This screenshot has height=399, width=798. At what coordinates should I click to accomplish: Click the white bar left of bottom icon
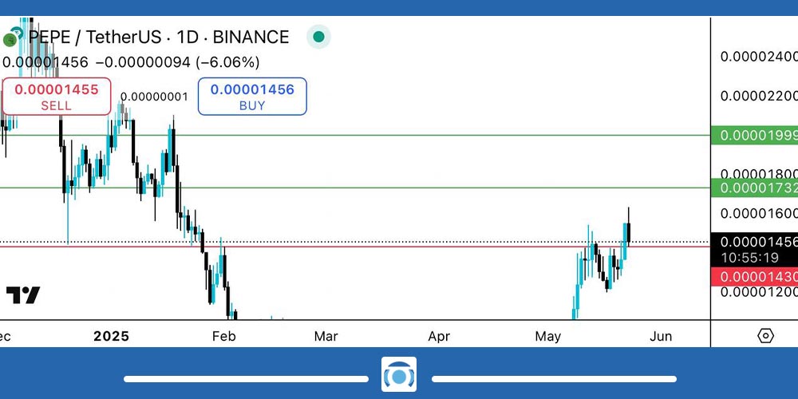pyautogui.click(x=246, y=378)
